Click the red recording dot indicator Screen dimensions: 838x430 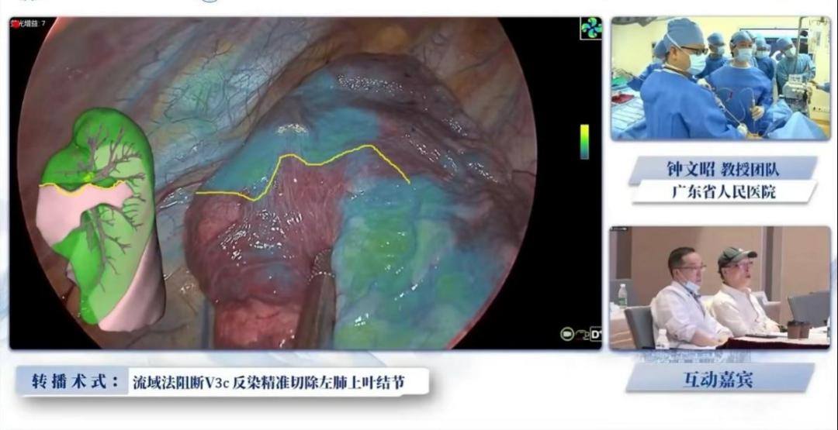pyautogui.click(x=14, y=24)
